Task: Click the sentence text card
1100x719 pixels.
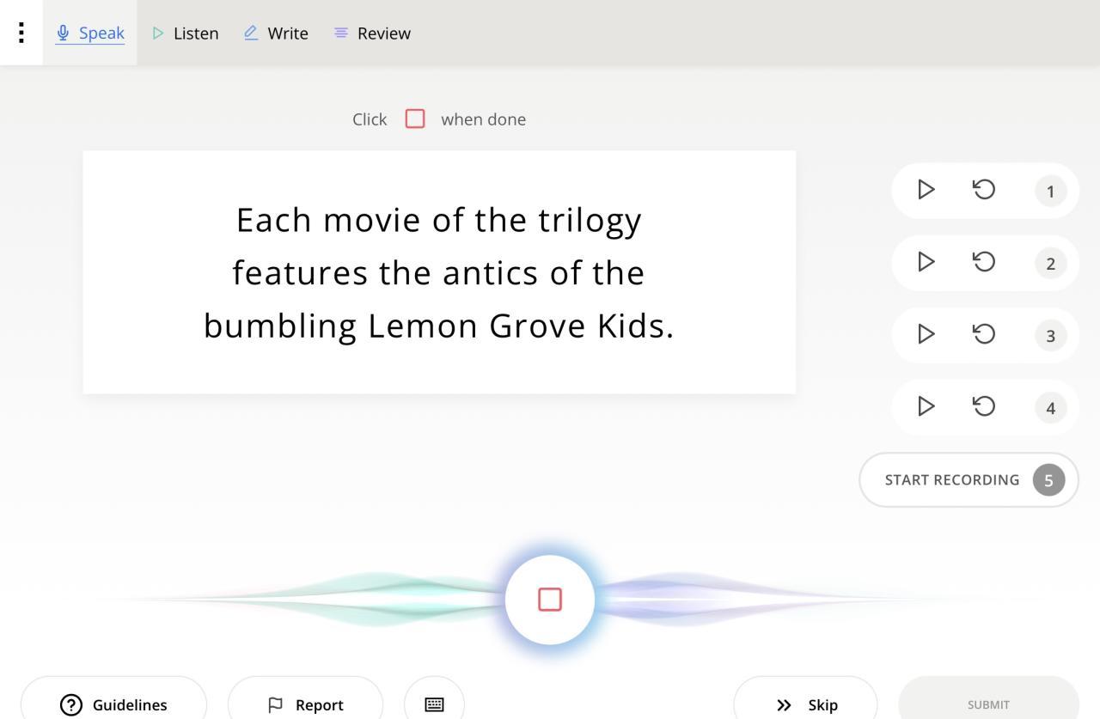Action: pyautogui.click(x=439, y=272)
